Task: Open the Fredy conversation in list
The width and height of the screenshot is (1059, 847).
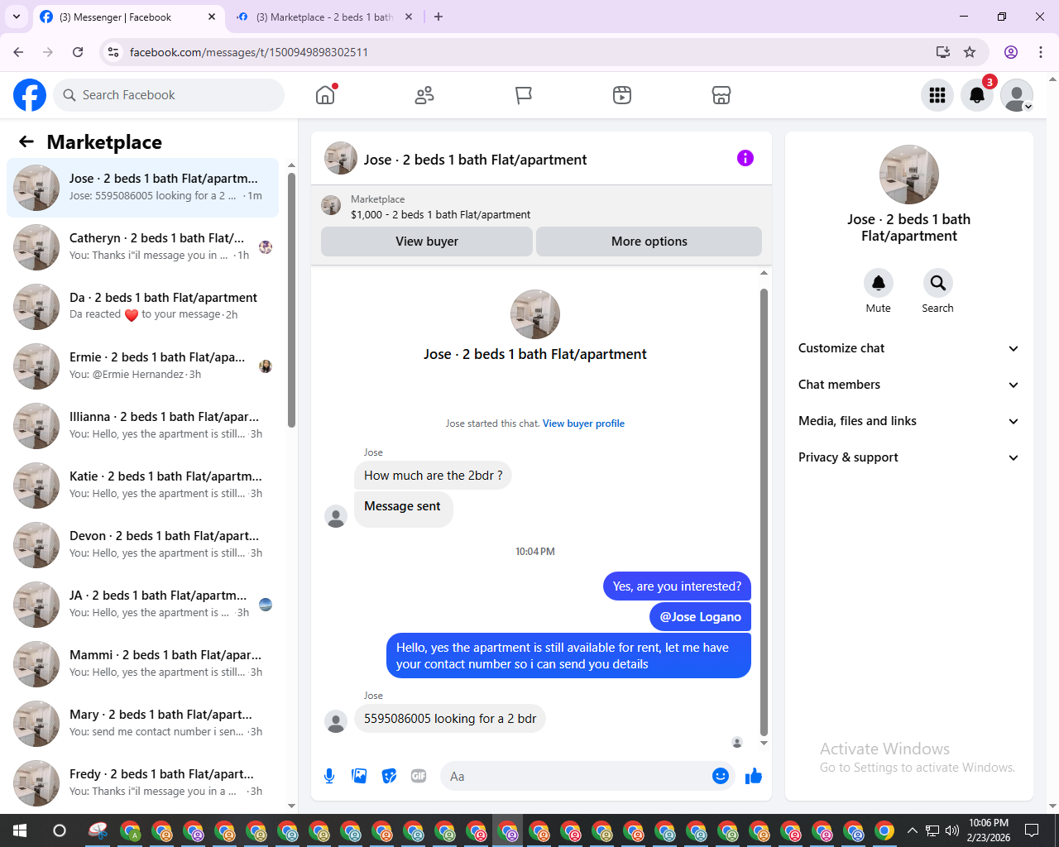Action: click(x=142, y=782)
